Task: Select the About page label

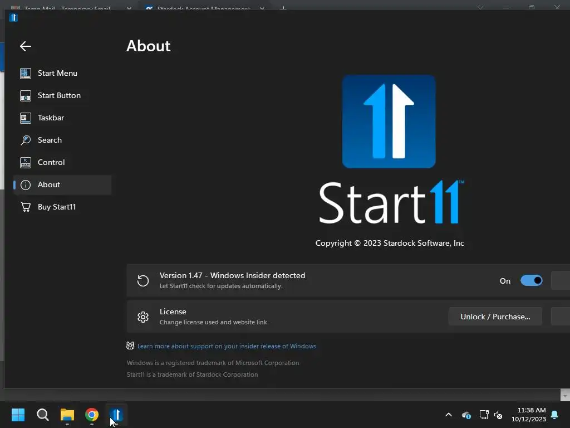Action: point(49,184)
